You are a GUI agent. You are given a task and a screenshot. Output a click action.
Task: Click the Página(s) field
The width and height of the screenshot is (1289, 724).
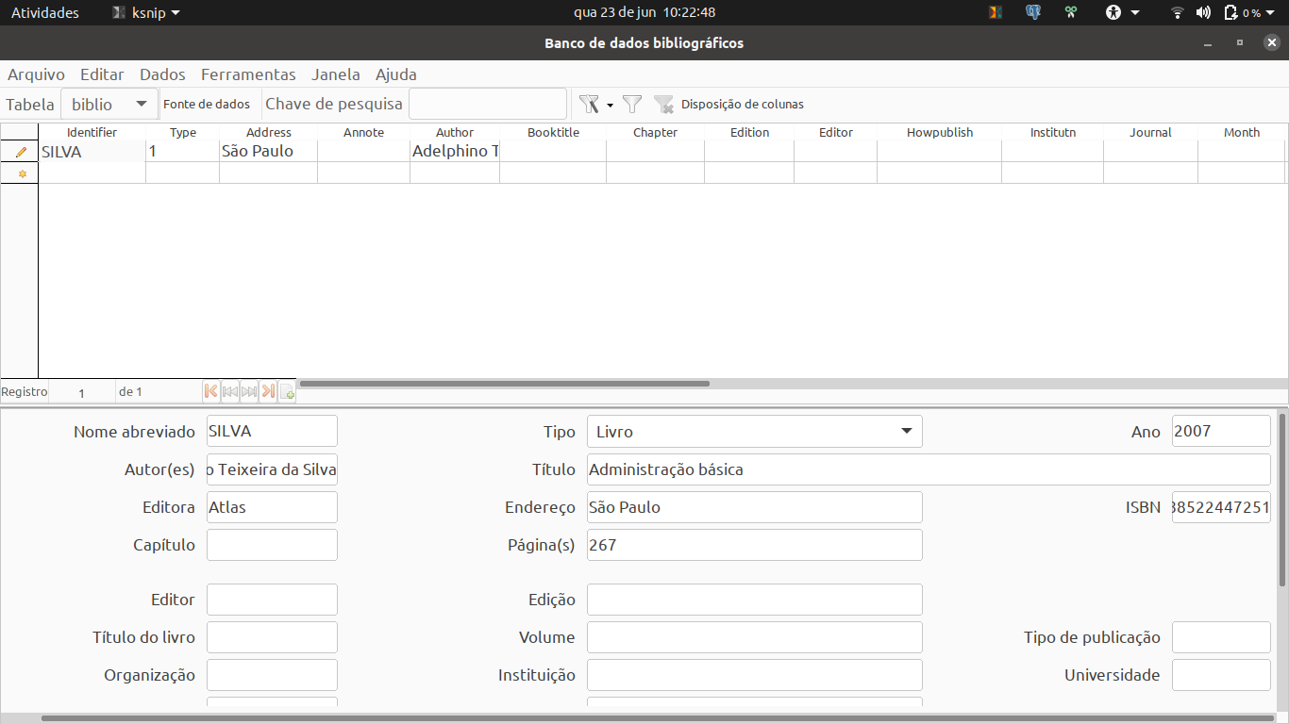[755, 545]
